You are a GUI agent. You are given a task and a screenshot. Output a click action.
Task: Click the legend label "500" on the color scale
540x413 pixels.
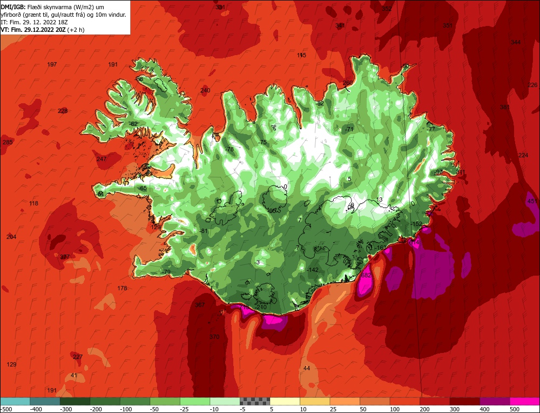(x=515, y=409)
